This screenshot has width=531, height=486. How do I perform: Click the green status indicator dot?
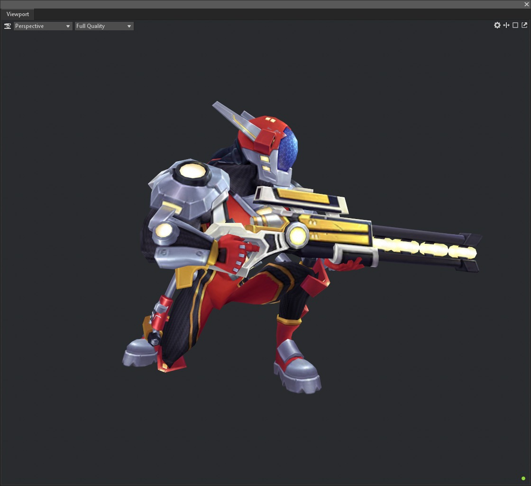[x=523, y=478]
